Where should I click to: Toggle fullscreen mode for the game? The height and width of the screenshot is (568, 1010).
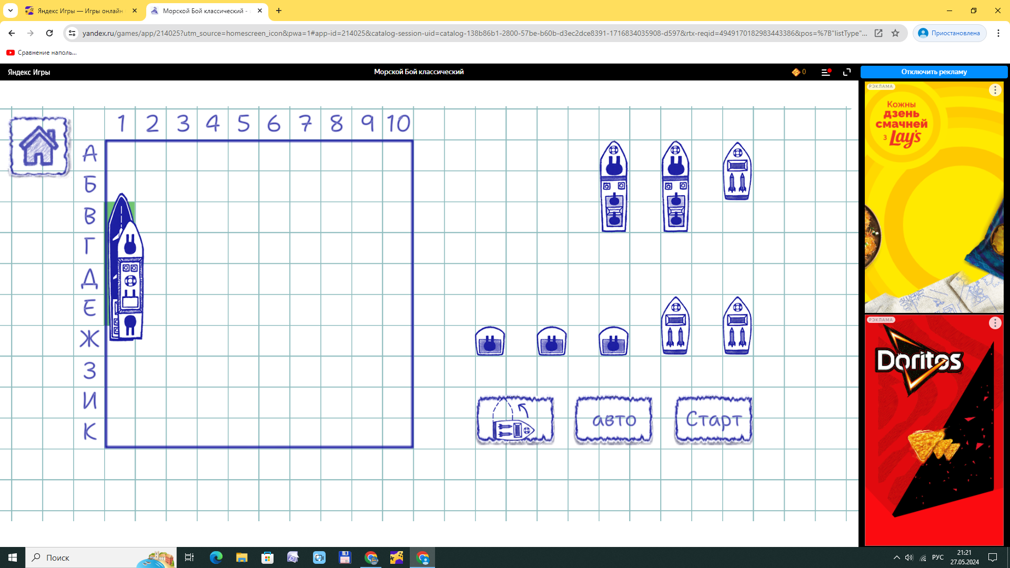tap(847, 72)
